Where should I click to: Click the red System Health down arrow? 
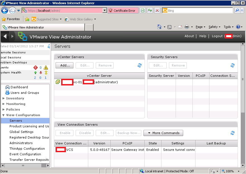[x=41, y=73]
